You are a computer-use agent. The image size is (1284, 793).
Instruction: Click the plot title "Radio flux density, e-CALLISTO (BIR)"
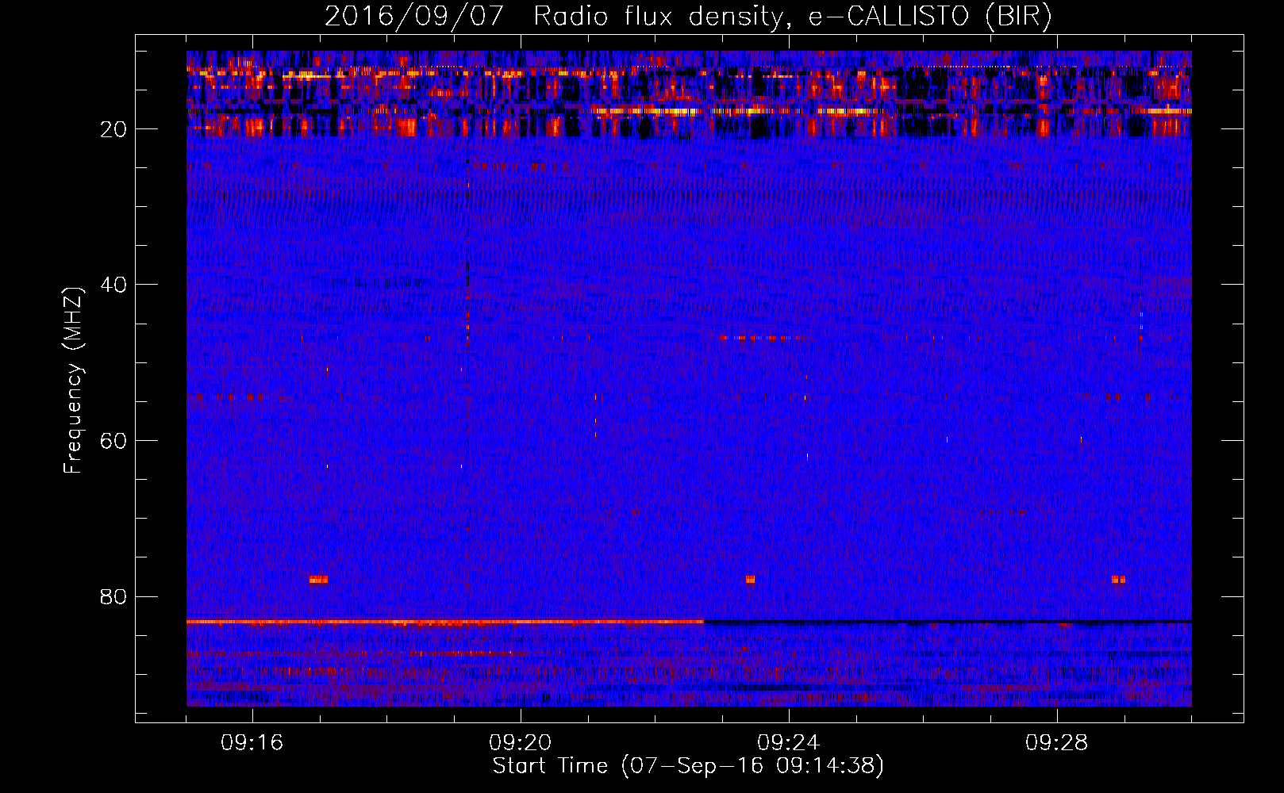(793, 16)
